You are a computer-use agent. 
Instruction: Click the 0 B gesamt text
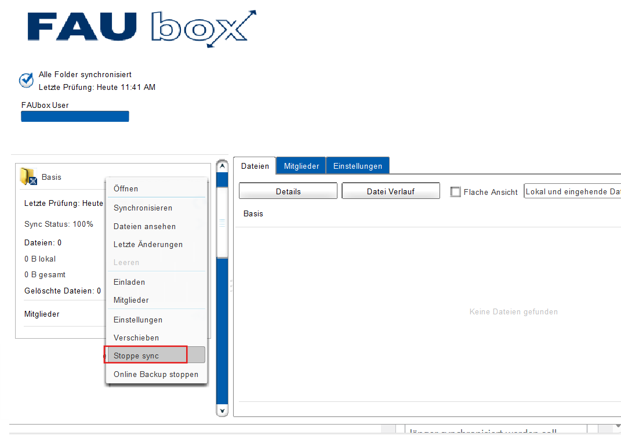(45, 274)
